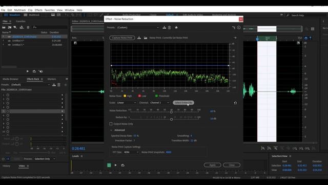The width and height of the screenshot is (328, 185).
Task: Save noise reduction preset icon
Action: pyautogui.click(x=165, y=27)
